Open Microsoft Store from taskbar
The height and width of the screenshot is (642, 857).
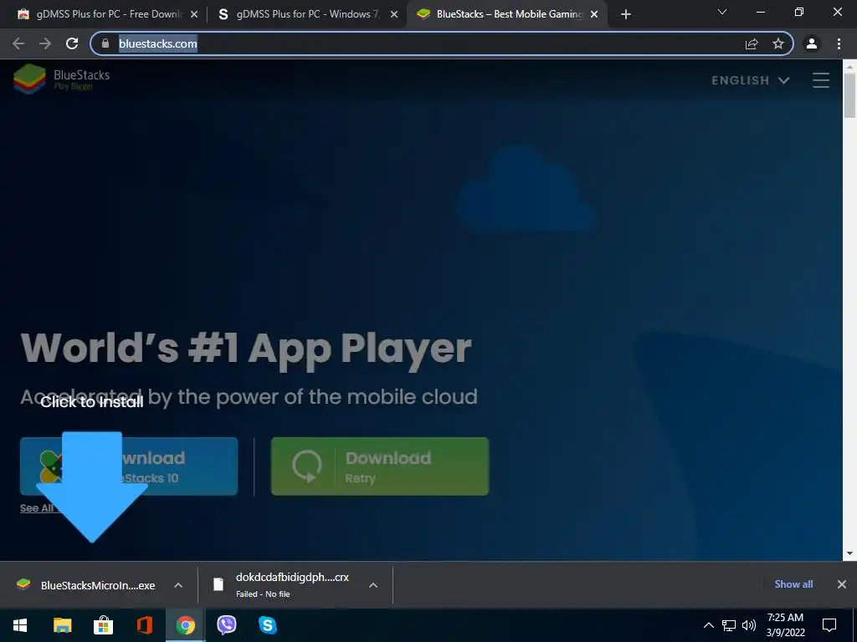coord(103,625)
